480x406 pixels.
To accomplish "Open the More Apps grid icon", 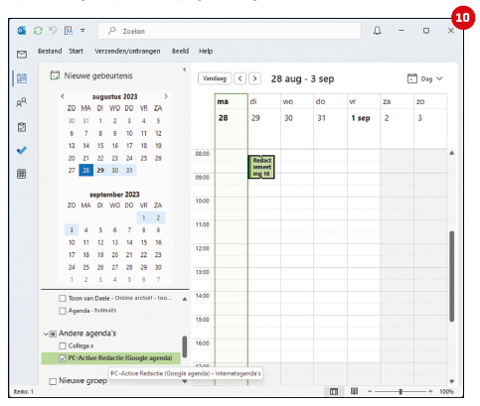I will 22,174.
